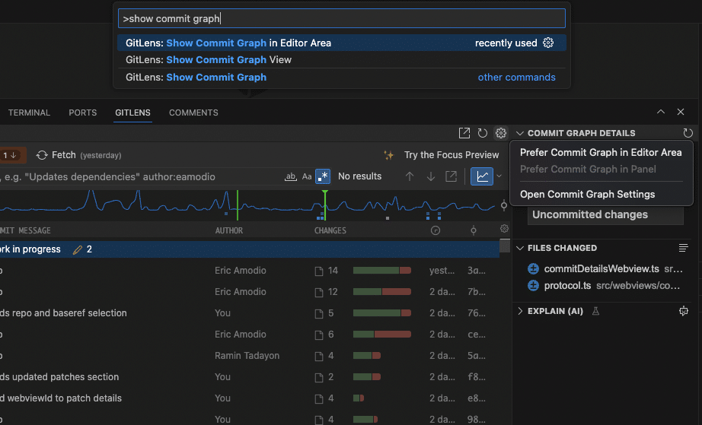The height and width of the screenshot is (425, 702).
Task: Click minimap marker icon at right edge
Action: coord(504,205)
